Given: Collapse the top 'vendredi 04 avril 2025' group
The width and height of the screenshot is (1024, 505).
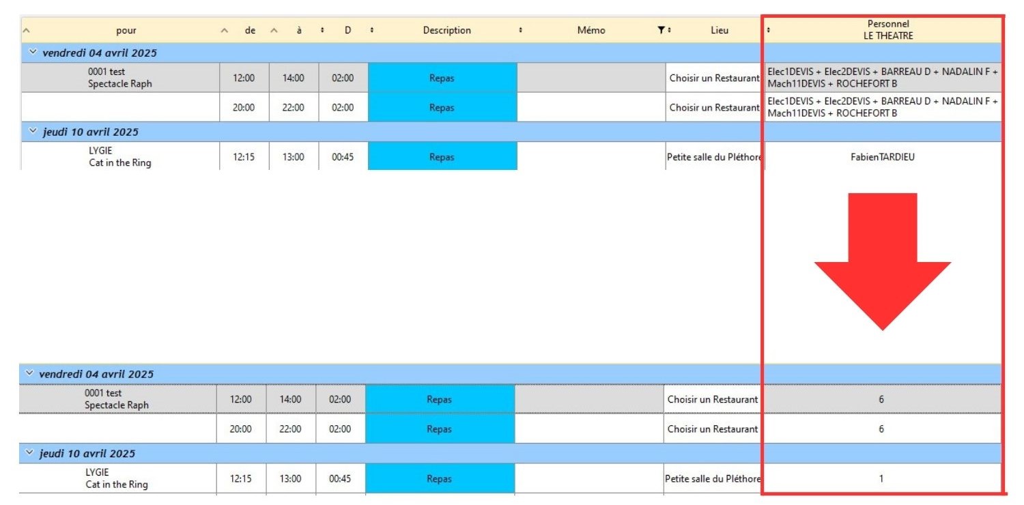Looking at the screenshot, I should [x=32, y=53].
